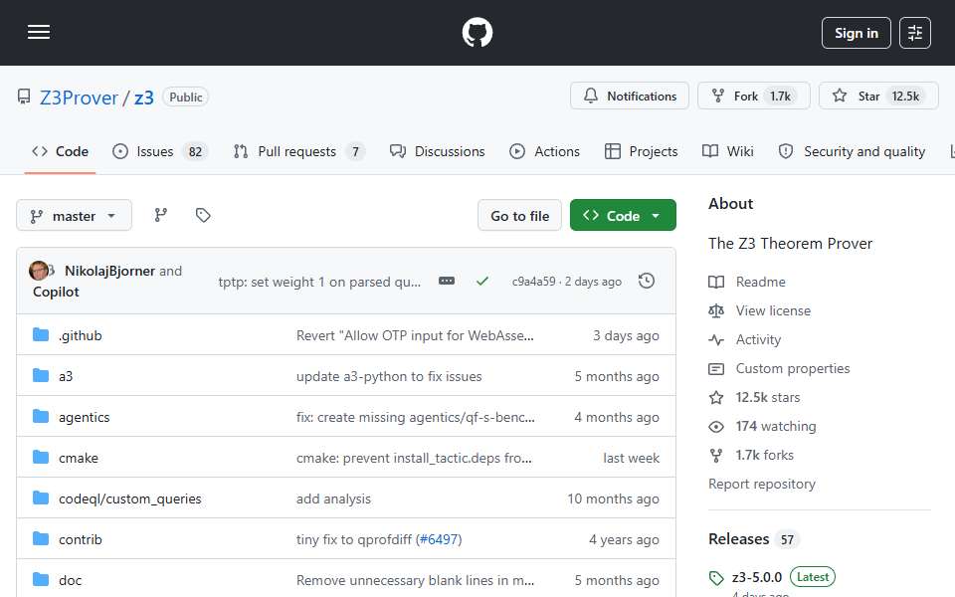
Task: Open commit hash c9a4a59
Action: [x=533, y=282]
